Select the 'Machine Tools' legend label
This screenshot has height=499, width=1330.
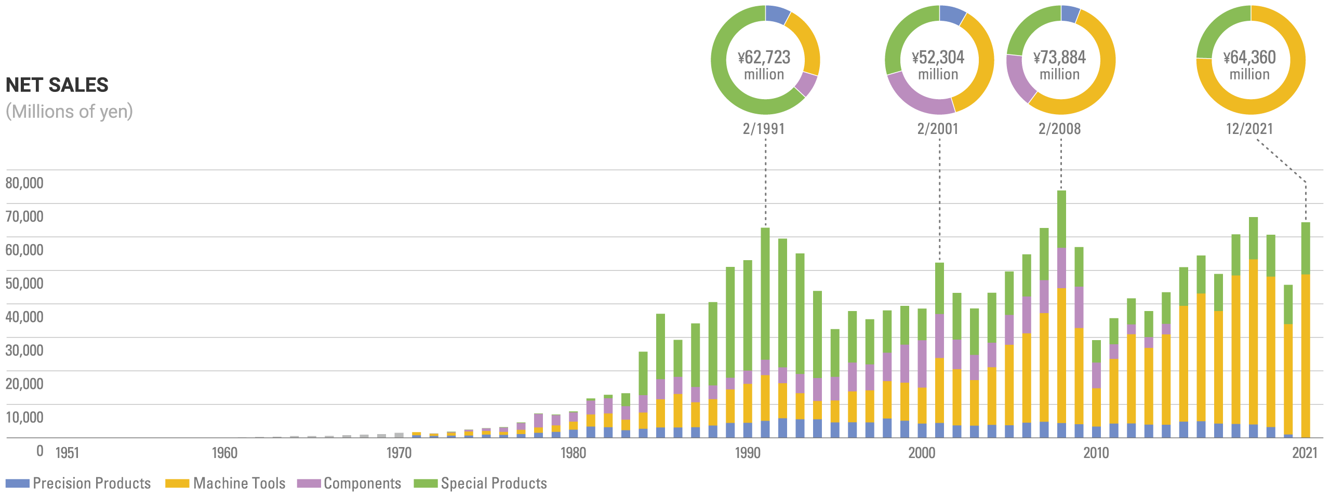240,483
